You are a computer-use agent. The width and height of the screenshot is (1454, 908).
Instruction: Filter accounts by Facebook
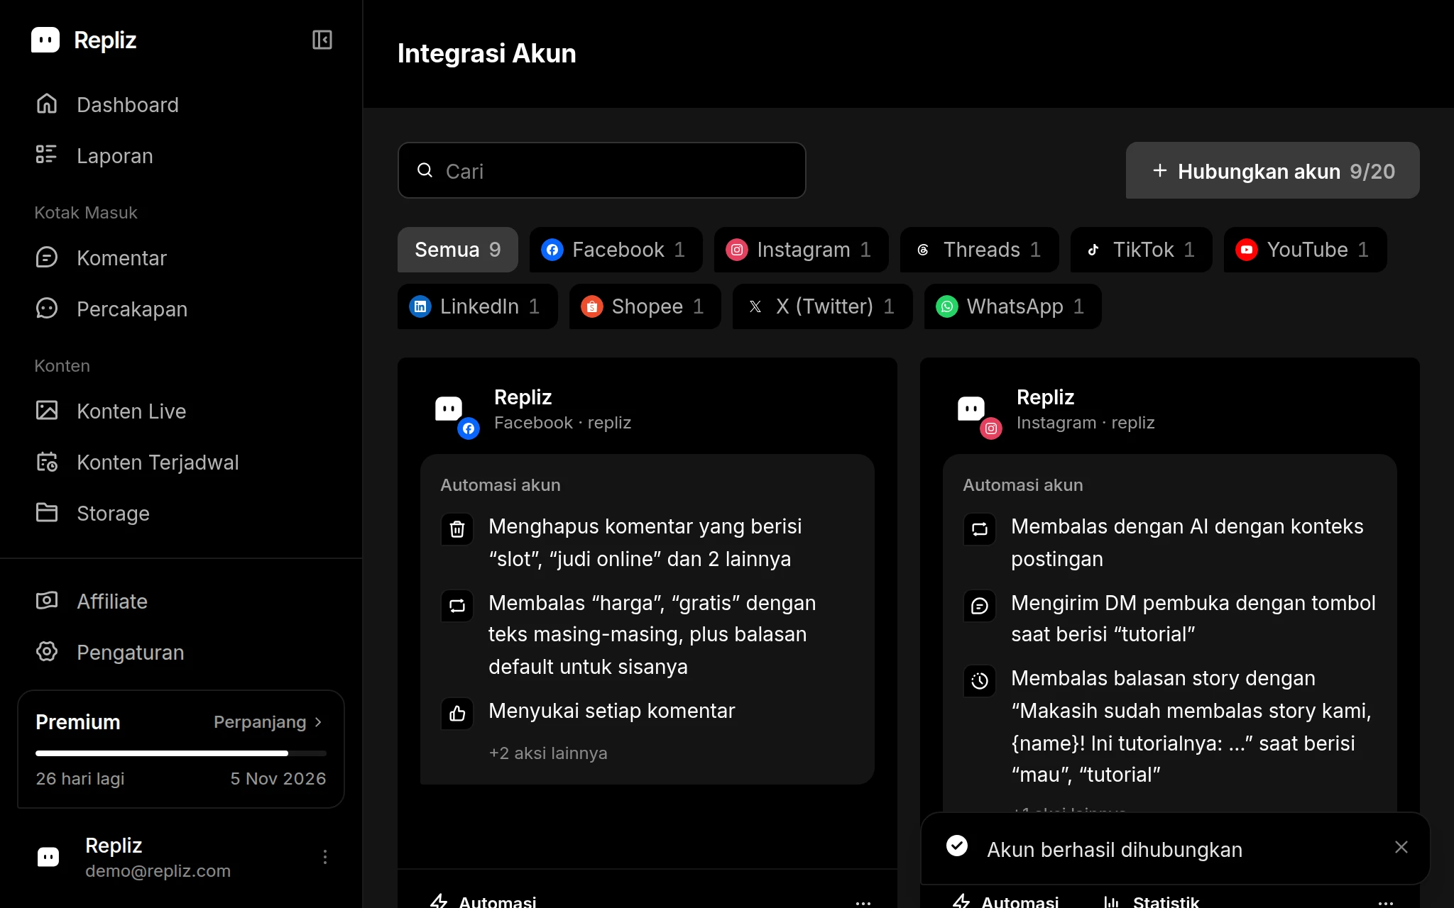click(x=616, y=250)
